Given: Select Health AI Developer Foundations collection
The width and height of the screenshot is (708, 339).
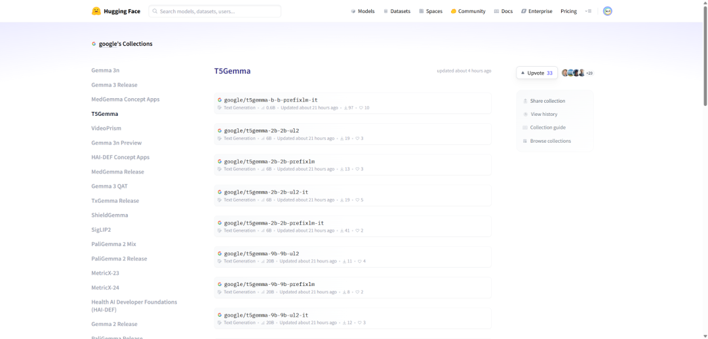Looking at the screenshot, I should point(134,306).
